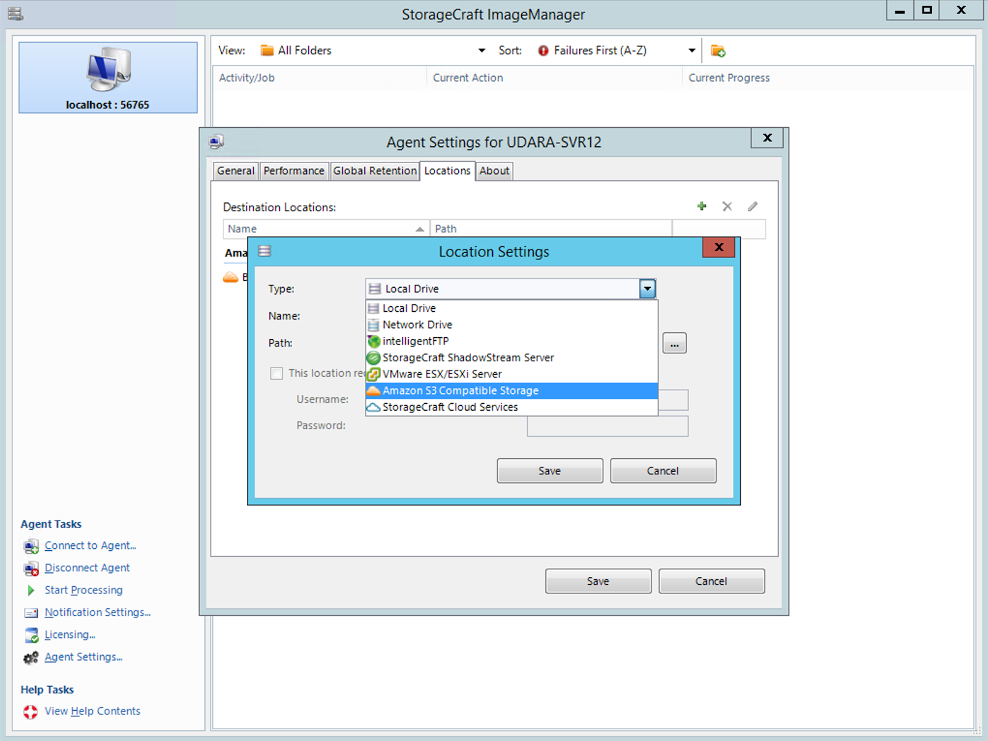The image size is (988, 741).
Task: Open View Help Contents link
Action: point(92,711)
